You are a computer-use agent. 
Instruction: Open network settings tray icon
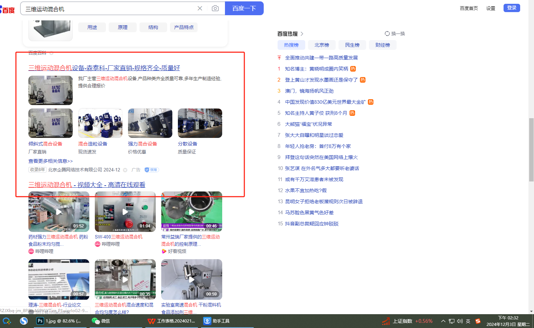[x=452, y=321]
